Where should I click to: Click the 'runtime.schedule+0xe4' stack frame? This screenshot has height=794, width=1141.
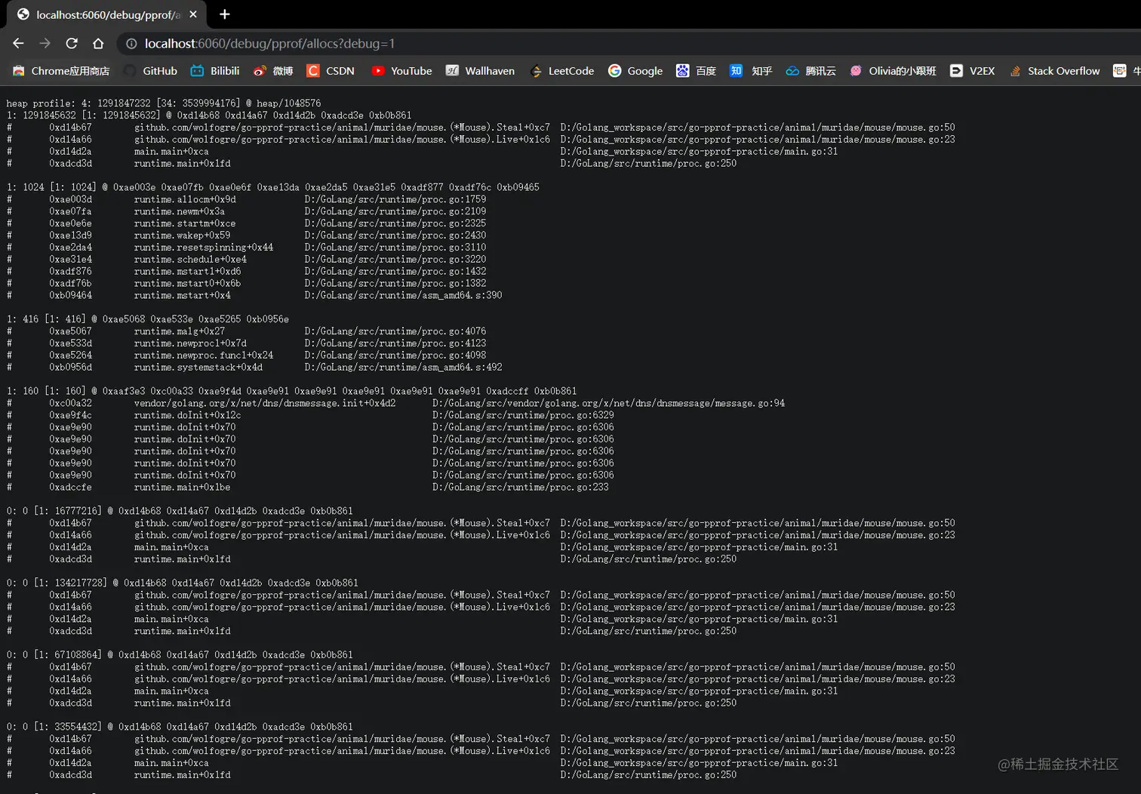point(190,260)
